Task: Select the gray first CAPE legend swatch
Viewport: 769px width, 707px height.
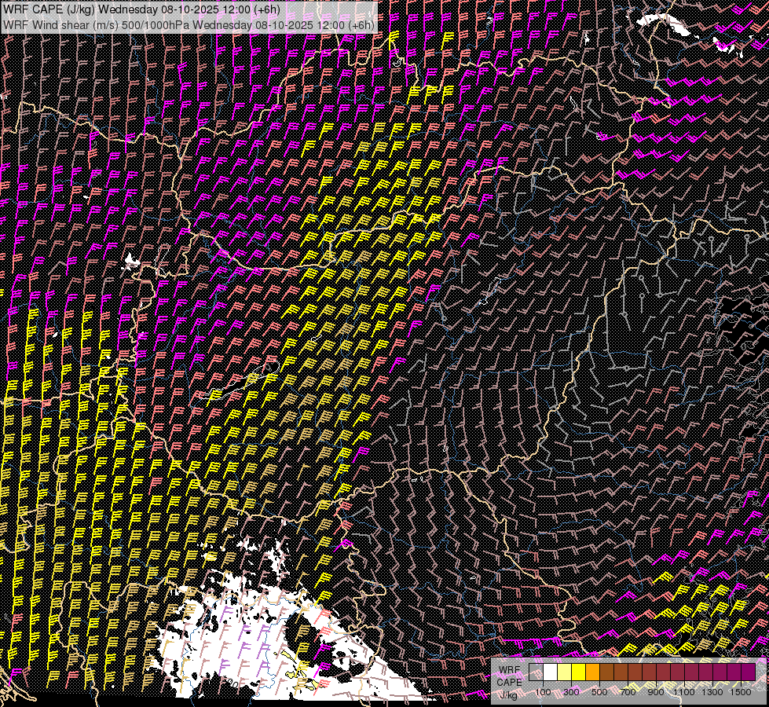Action: [536, 672]
